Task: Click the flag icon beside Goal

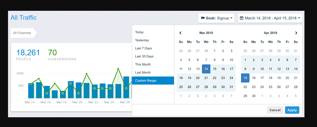Action: [203, 18]
